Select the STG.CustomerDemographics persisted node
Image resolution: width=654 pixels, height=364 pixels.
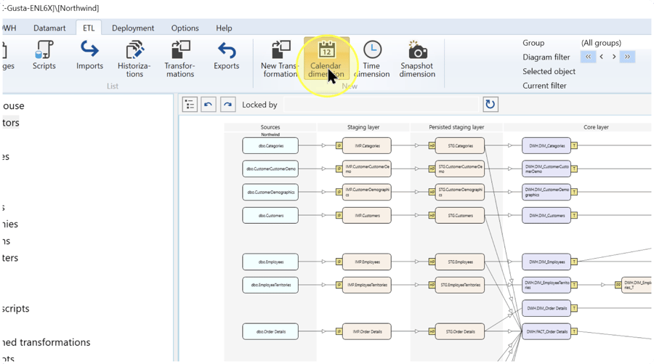460,193
